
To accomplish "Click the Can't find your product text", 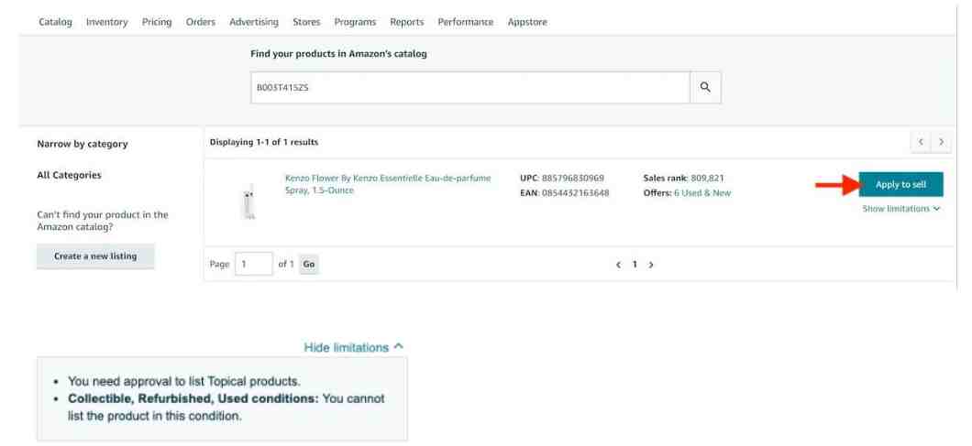I will coord(103,221).
